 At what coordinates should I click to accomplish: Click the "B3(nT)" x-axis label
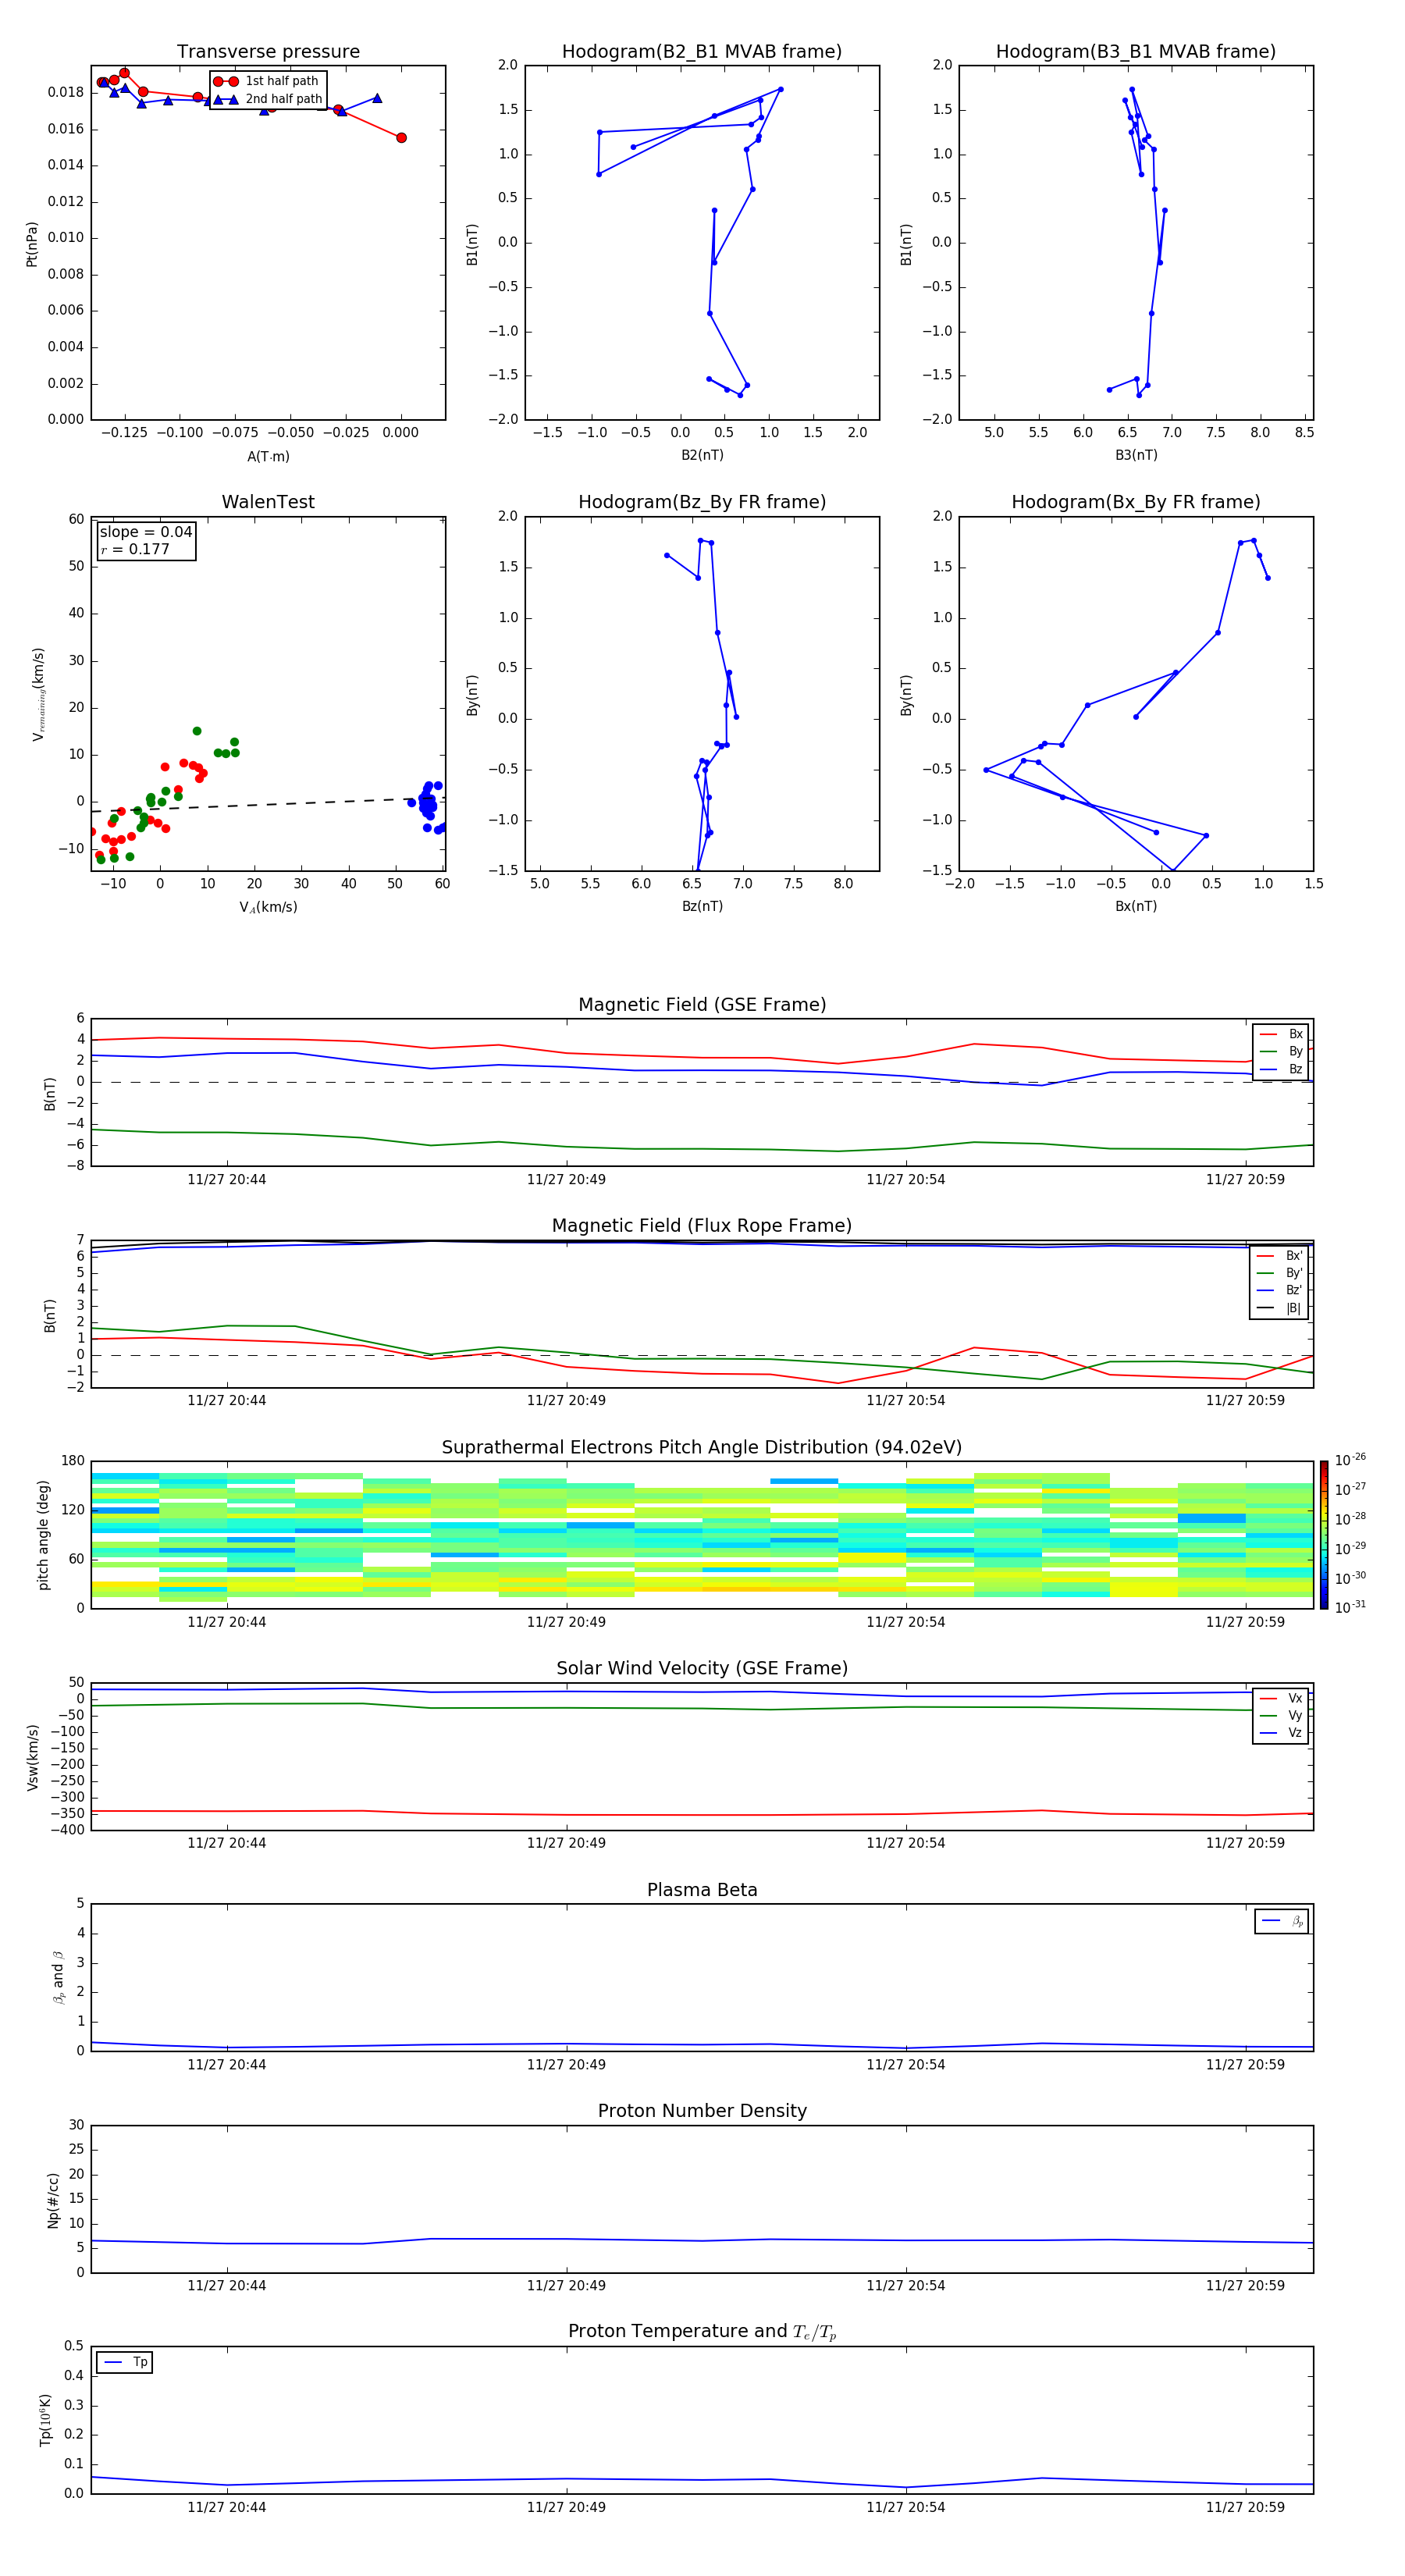1136,455
